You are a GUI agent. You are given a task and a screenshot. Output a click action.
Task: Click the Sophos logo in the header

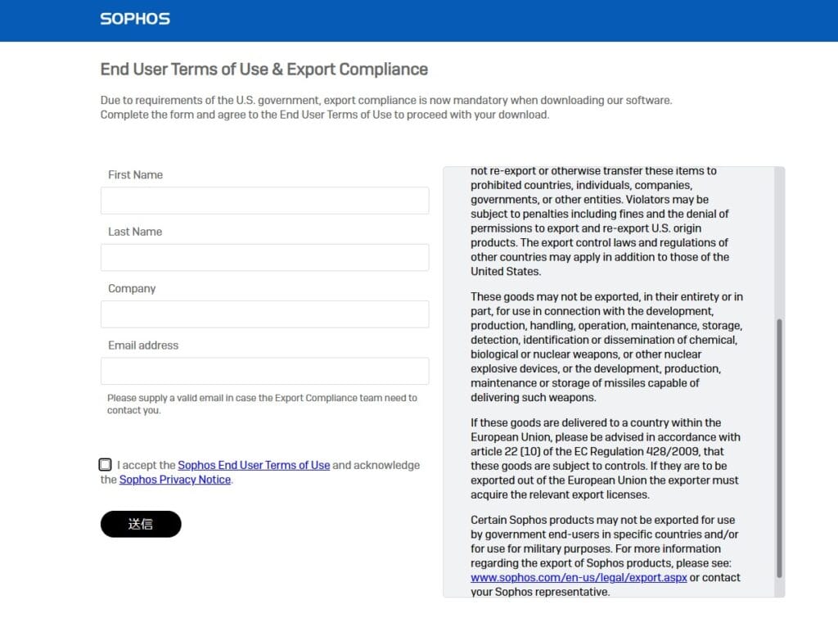tap(135, 19)
